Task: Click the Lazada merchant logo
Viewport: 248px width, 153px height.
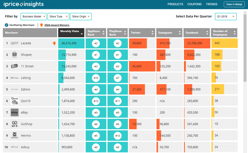Action: (14, 43)
